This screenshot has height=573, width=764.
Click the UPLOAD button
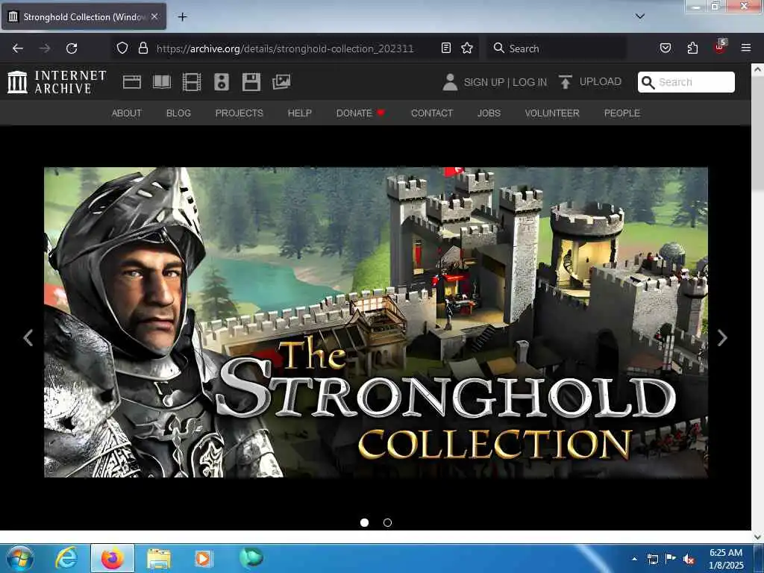point(590,82)
